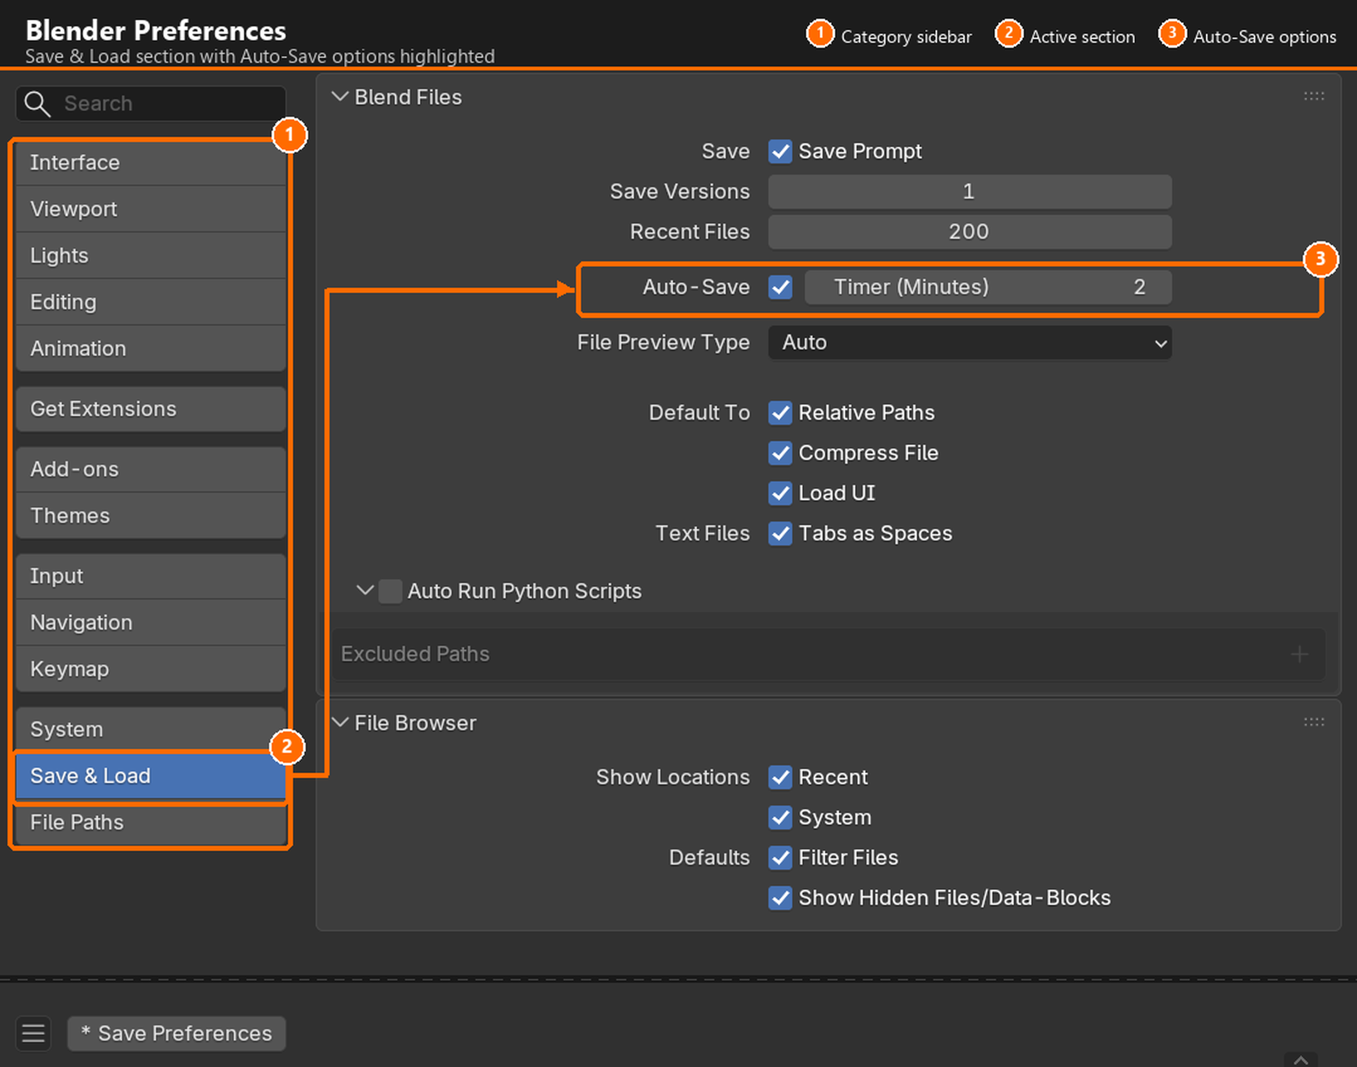Toggle the Save Prompt checkbox

(780, 151)
